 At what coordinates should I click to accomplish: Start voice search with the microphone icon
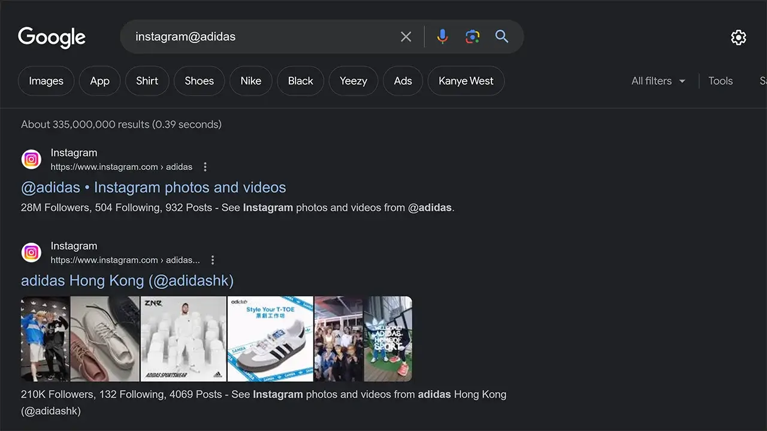(442, 37)
